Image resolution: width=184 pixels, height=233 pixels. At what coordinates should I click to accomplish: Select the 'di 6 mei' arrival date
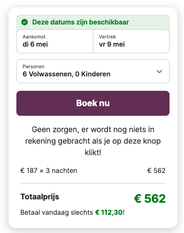[x=35, y=44]
